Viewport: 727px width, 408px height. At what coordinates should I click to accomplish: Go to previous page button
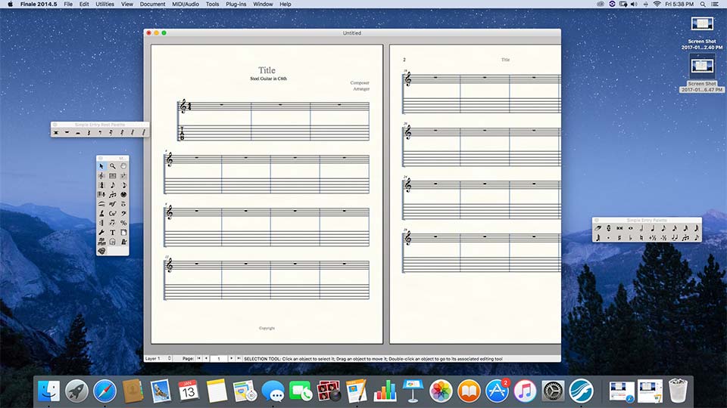tap(206, 358)
